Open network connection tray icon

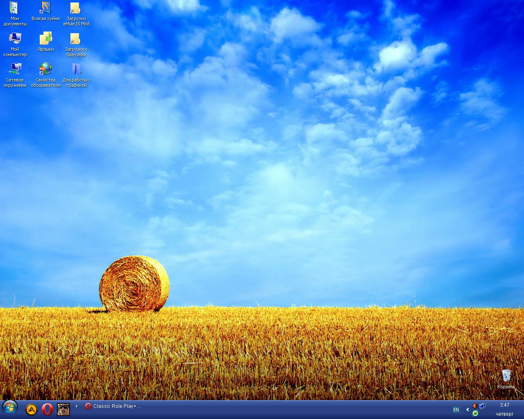[483, 406]
